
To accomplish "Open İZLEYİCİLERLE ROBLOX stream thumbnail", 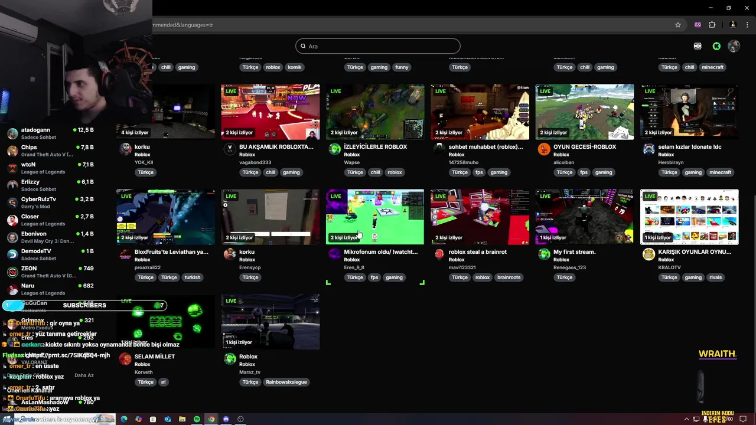I will (x=375, y=112).
